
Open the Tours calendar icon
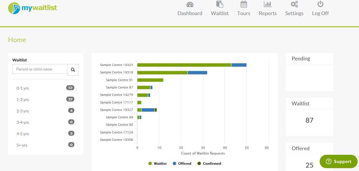click(x=244, y=4)
